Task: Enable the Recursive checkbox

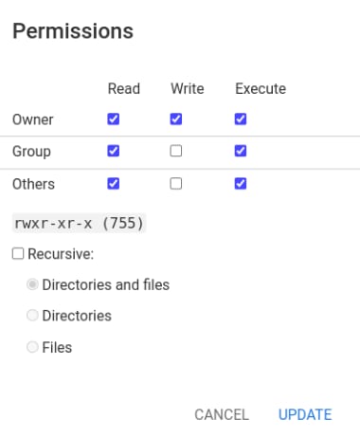Action: click(18, 253)
